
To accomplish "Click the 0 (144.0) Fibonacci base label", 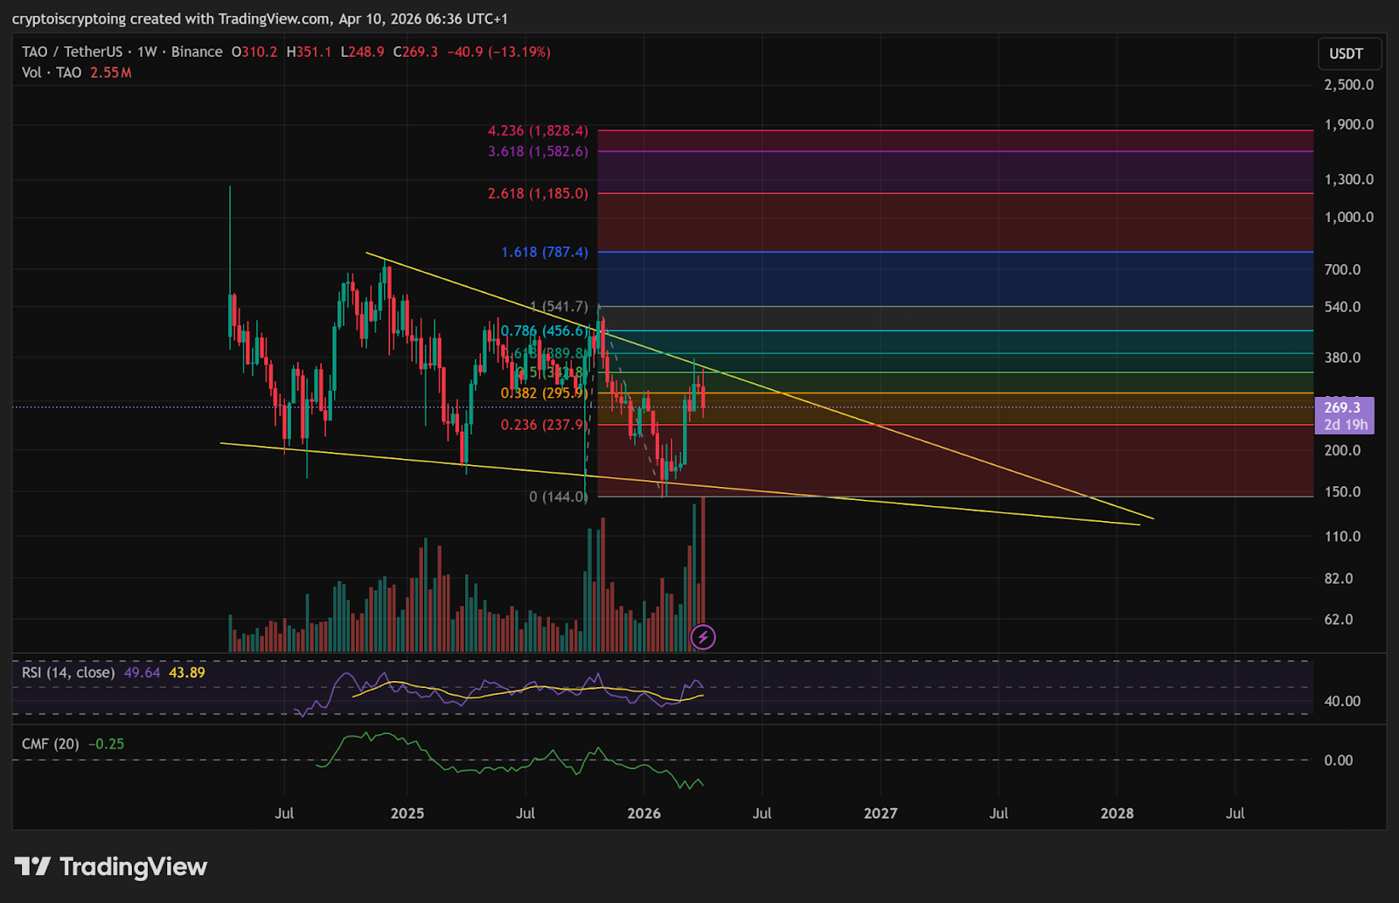I will click(558, 497).
